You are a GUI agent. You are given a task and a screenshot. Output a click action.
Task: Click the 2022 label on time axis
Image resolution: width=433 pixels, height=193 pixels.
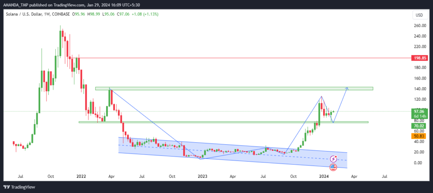(x=82, y=176)
